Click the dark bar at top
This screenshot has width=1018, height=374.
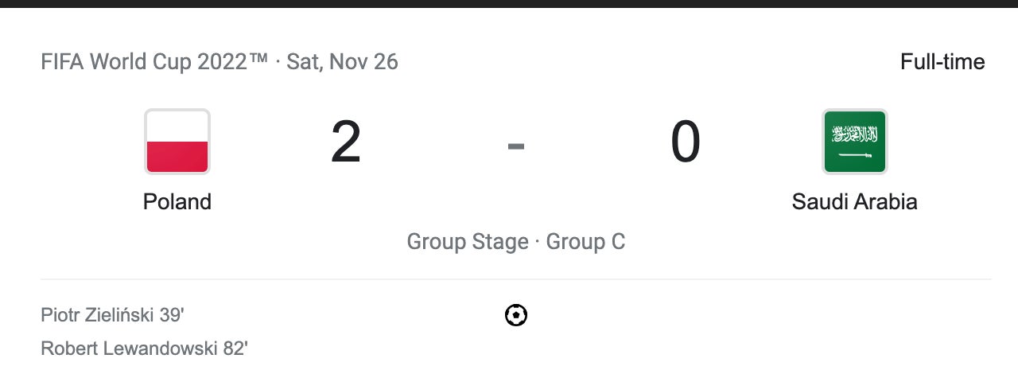tap(509, 3)
